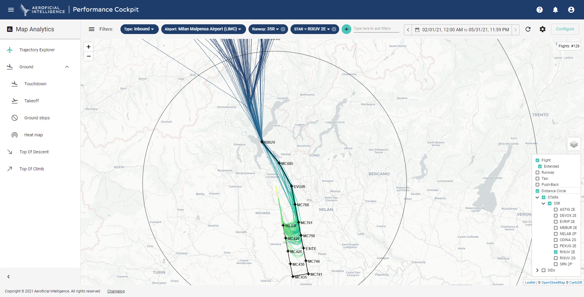
Task: Click the Top Of Descent arrow icon
Action: pyautogui.click(x=10, y=152)
